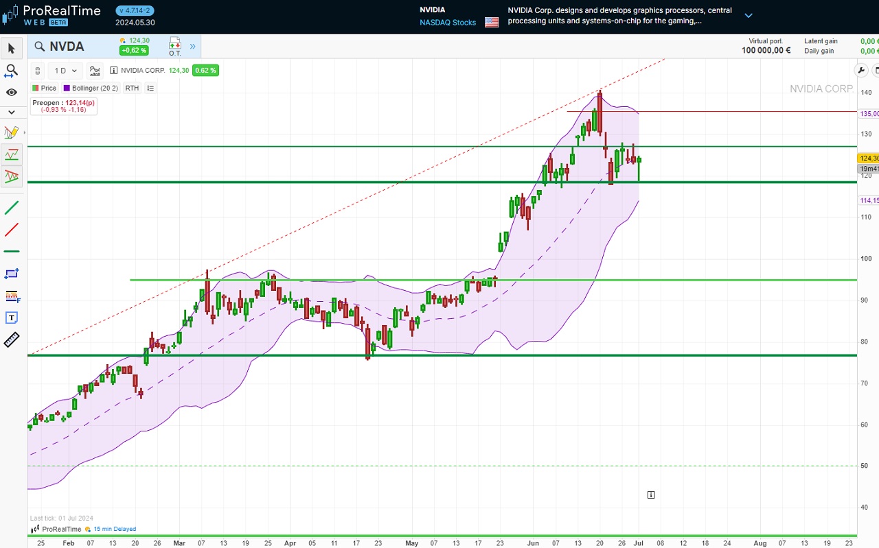Click the purple Bollinger color swatch

click(67, 88)
